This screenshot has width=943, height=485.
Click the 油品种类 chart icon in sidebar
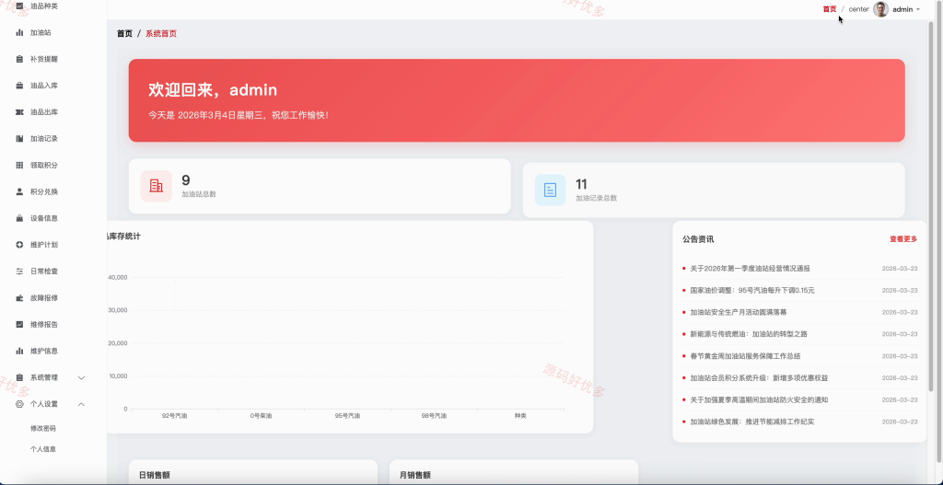pyautogui.click(x=19, y=6)
